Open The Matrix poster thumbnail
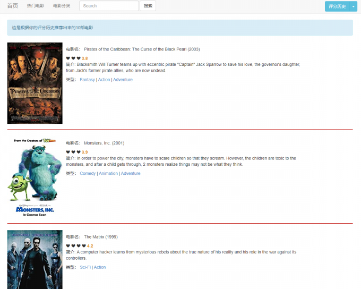 pos(35,259)
